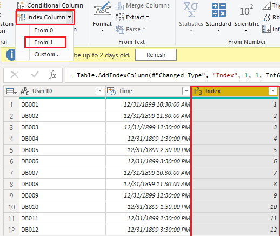
Task: Select Time cell in DB009 row
Action: coord(148,195)
